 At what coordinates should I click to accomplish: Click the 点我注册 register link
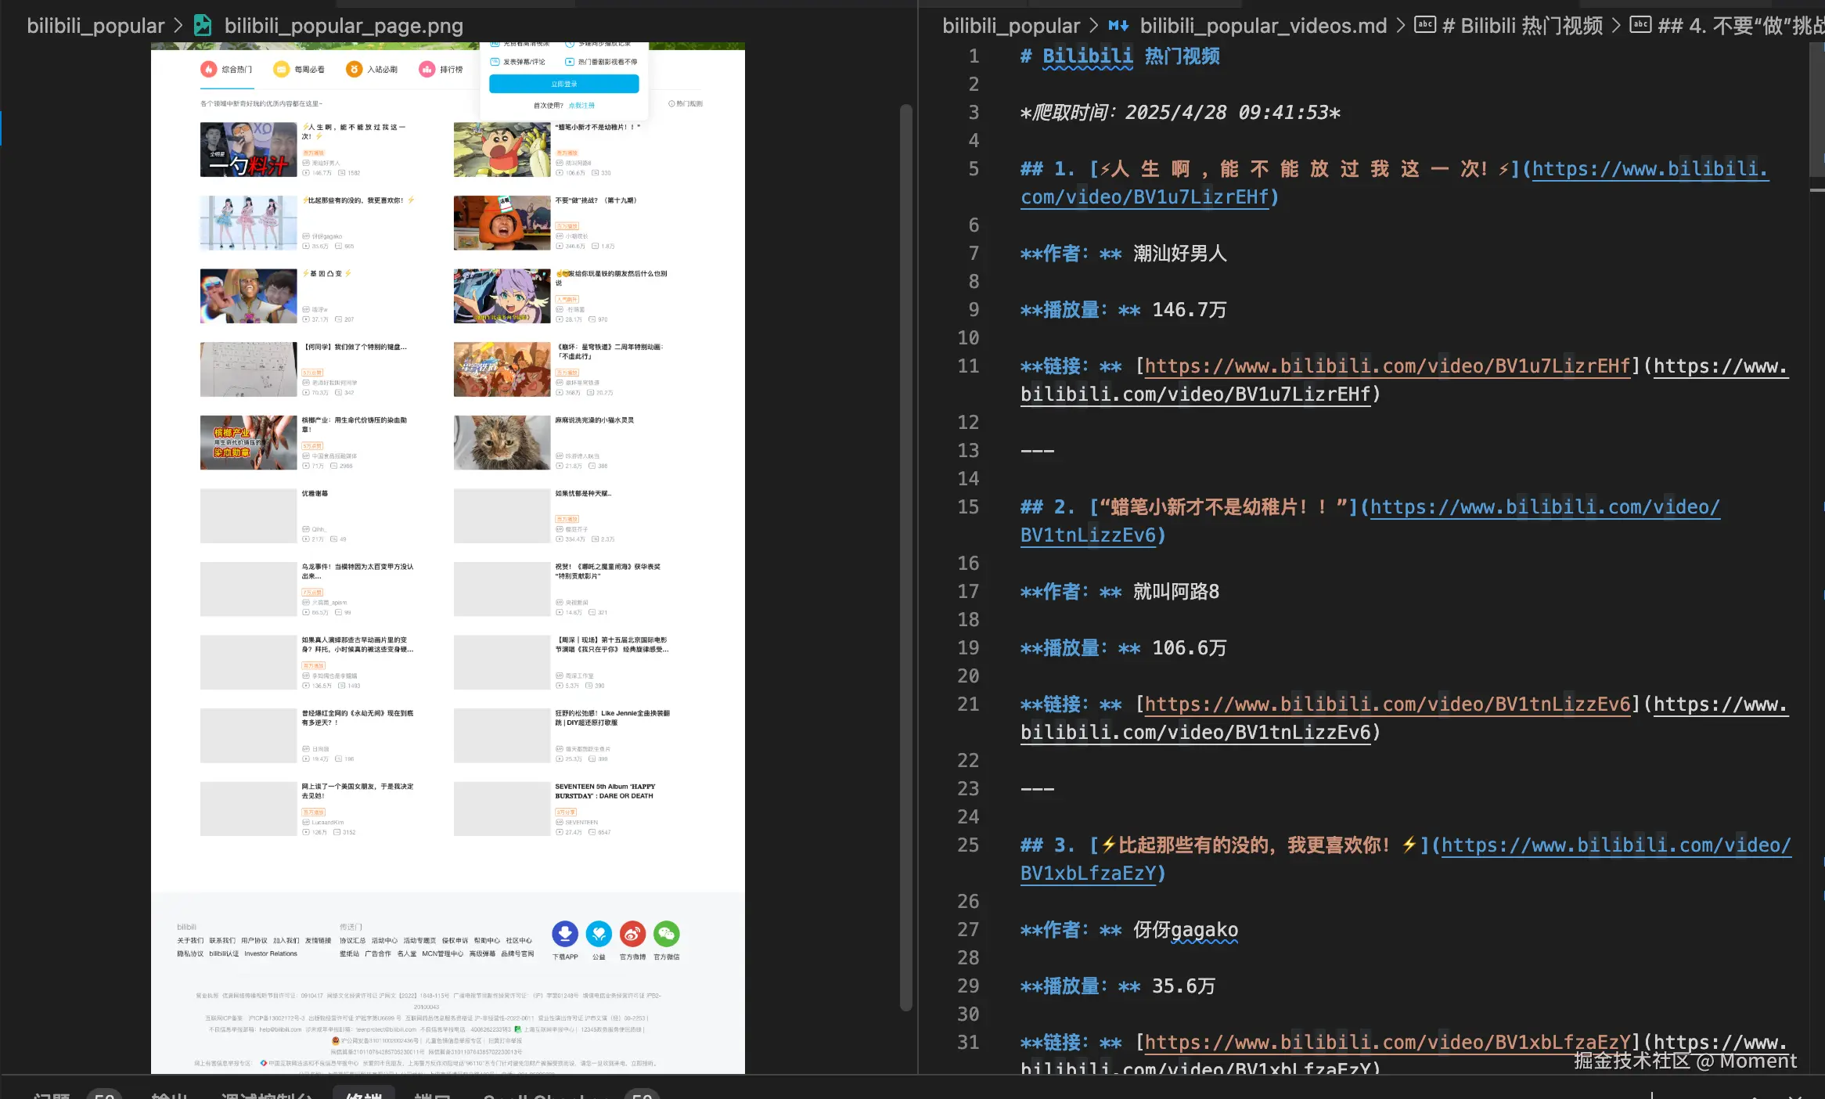click(581, 106)
